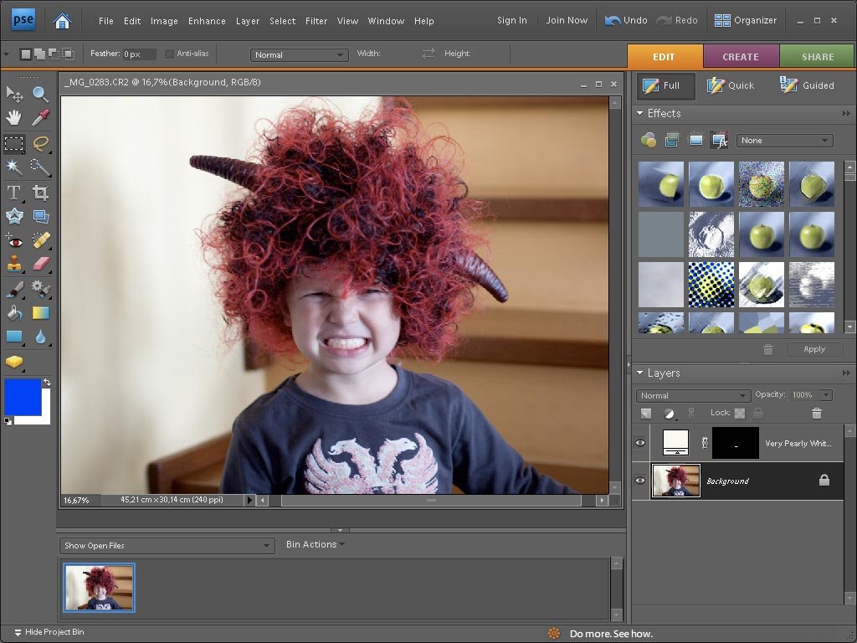This screenshot has width=857, height=643.
Task: Select the Sponge tool
Action: tap(14, 362)
